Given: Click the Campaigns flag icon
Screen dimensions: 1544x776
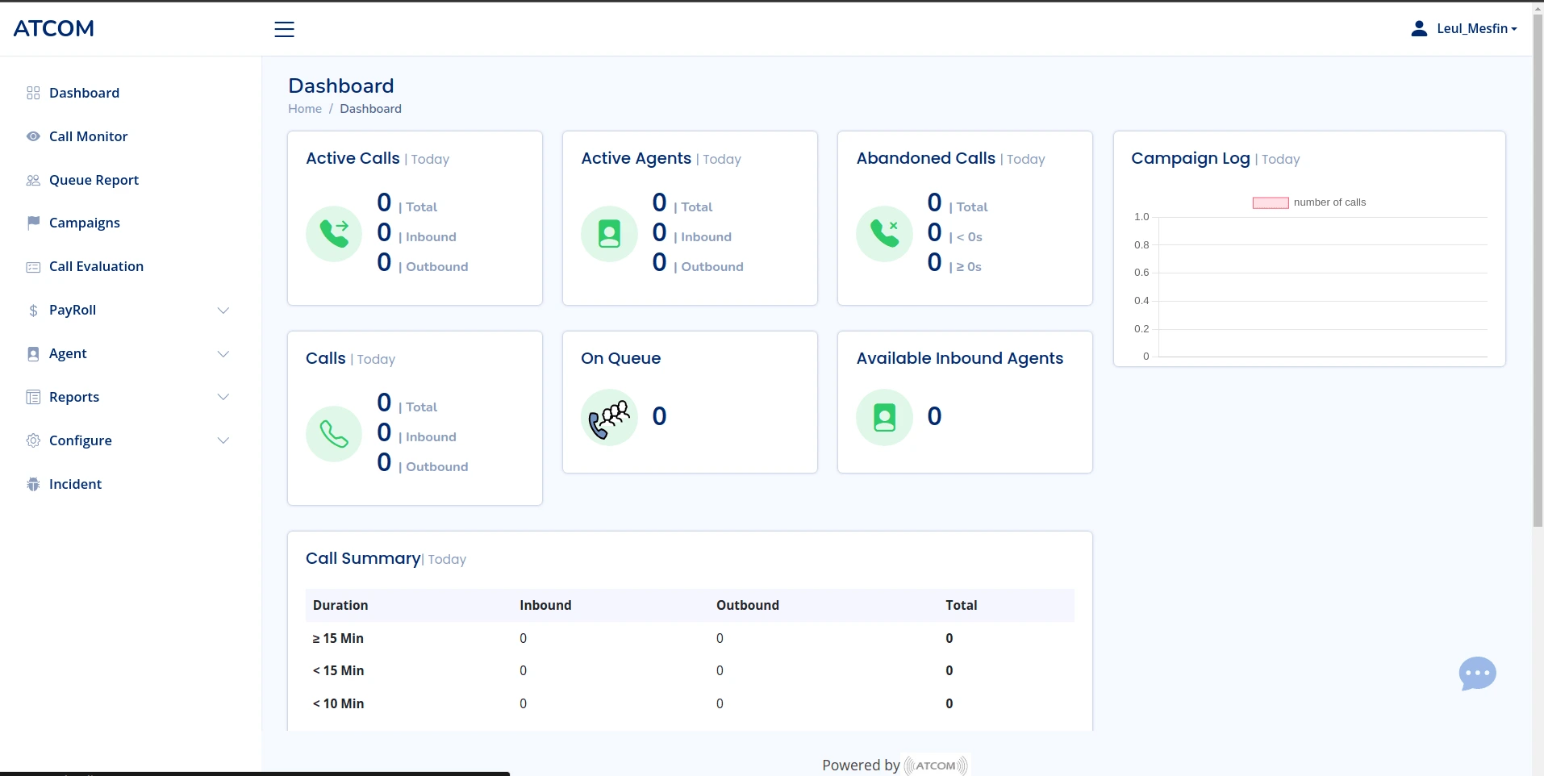Looking at the screenshot, I should pyautogui.click(x=33, y=223).
